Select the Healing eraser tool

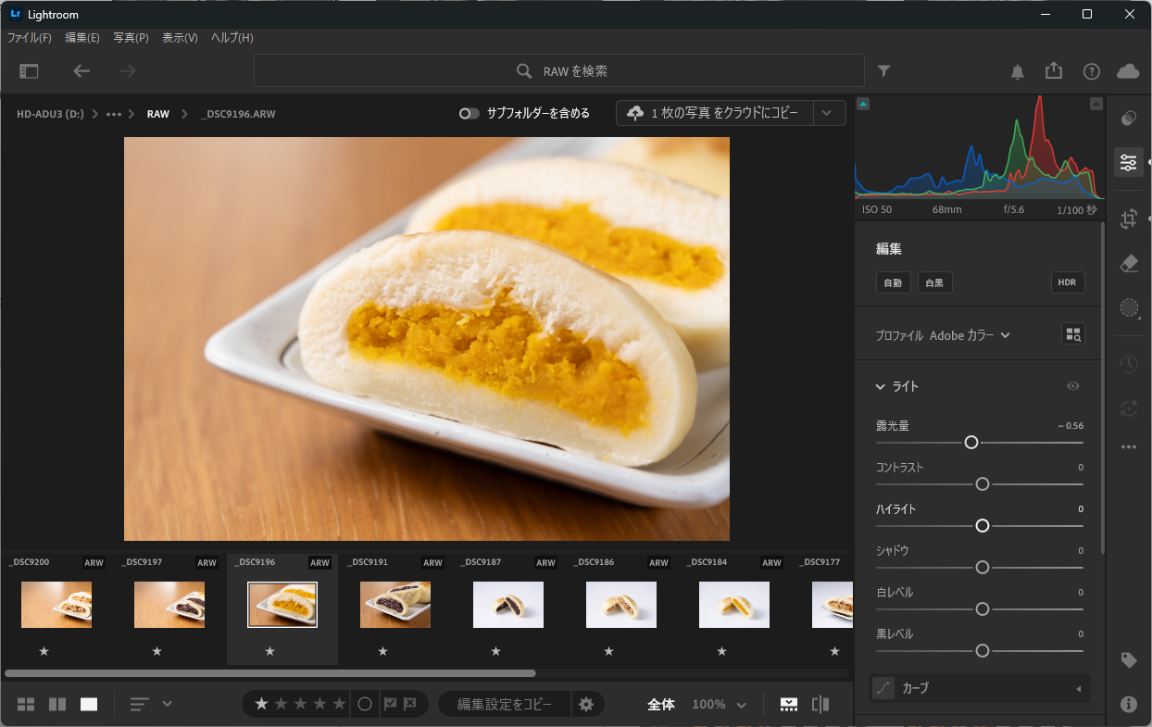pyautogui.click(x=1129, y=264)
